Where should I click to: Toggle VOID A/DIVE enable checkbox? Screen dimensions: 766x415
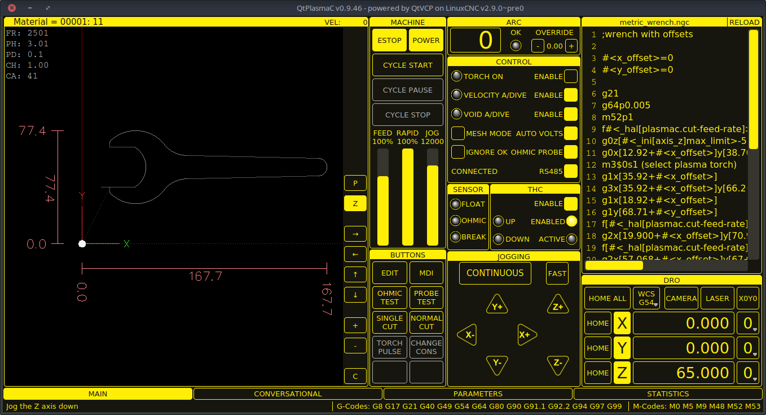[x=571, y=114]
